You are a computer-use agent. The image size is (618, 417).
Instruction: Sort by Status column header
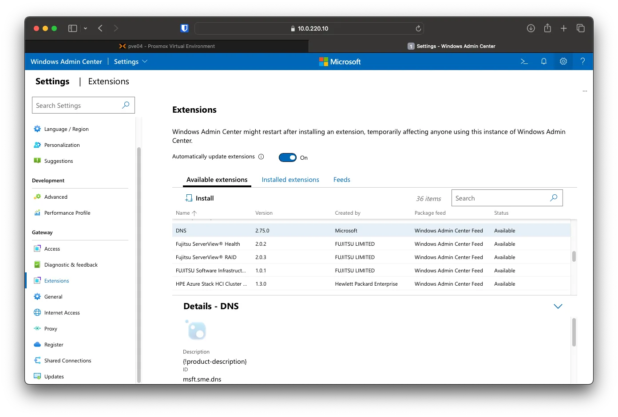pyautogui.click(x=501, y=213)
